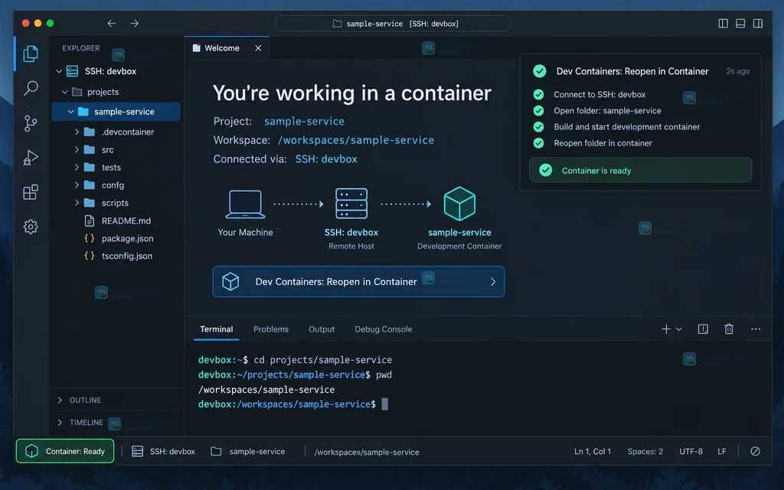Click the laptop Your Machine icon

pyautogui.click(x=245, y=204)
